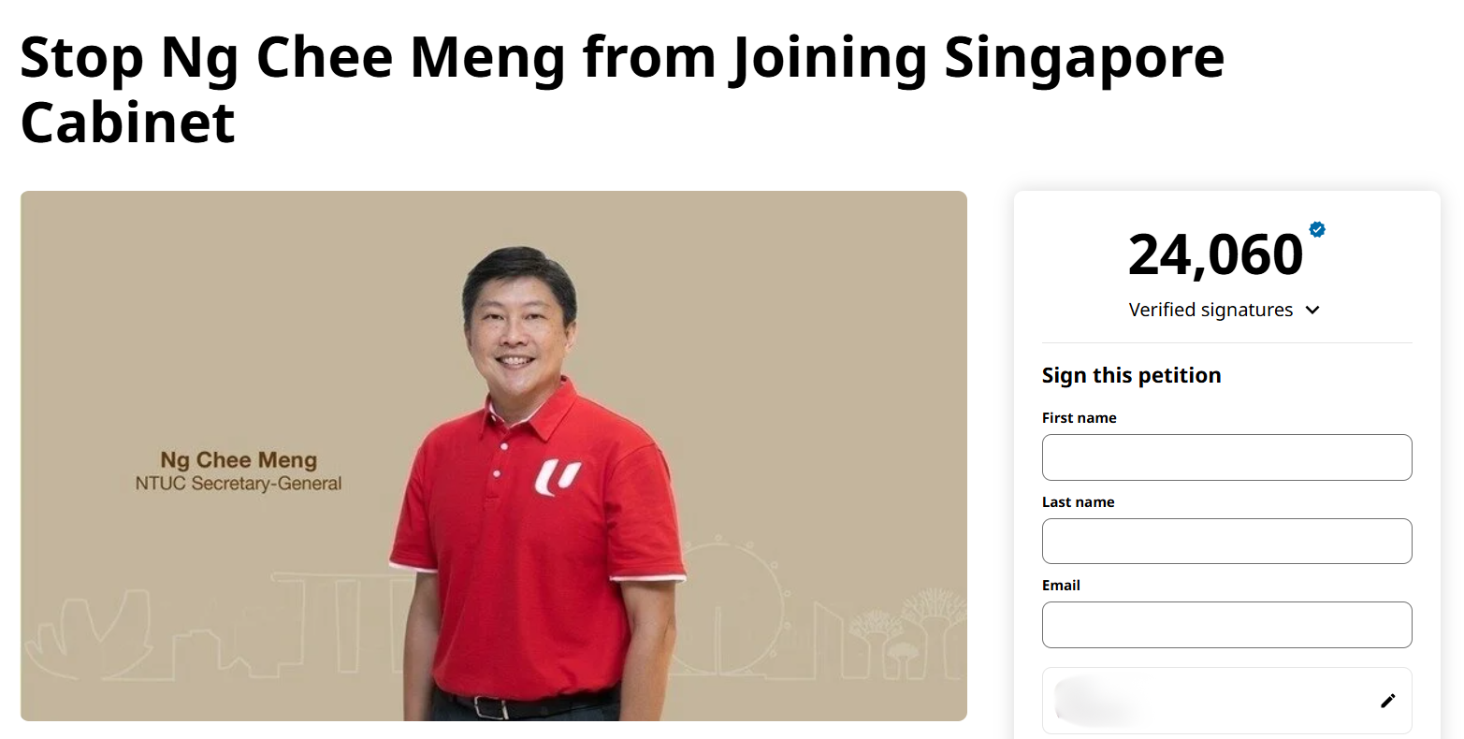Viewport: 1464px width, 739px height.
Task: Click the NTUC Secretary-General caption text
Action: (x=239, y=484)
